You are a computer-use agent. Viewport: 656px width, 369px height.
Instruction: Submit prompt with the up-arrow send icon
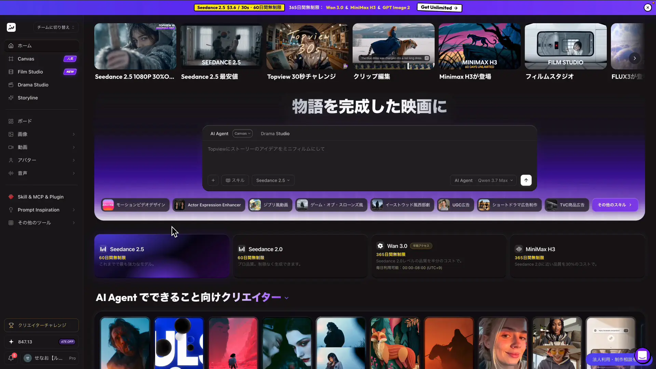point(526,180)
